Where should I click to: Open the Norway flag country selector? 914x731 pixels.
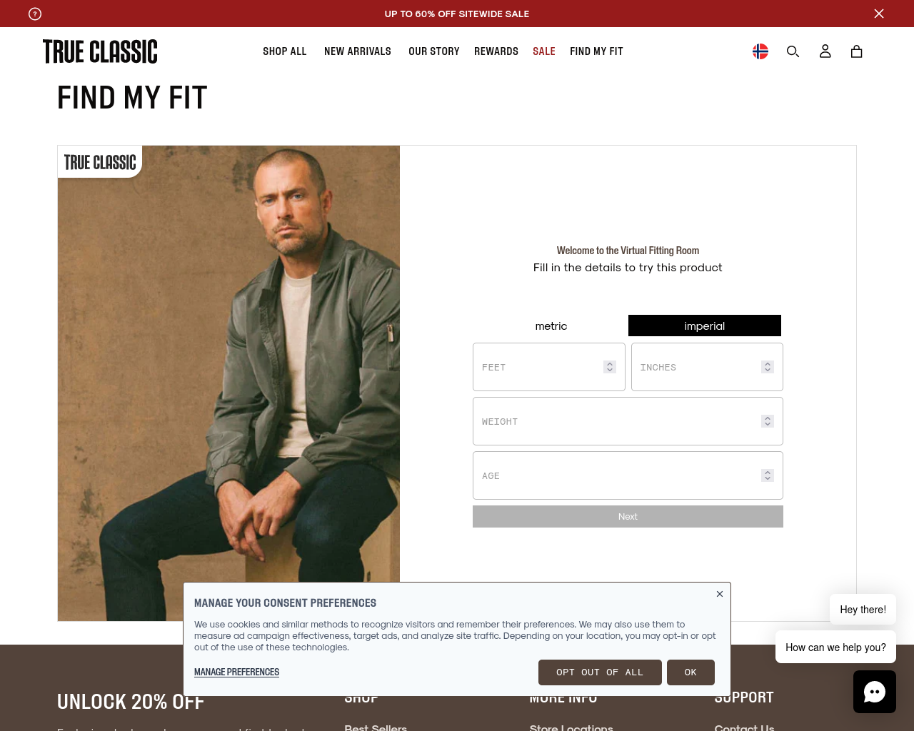pos(760,51)
